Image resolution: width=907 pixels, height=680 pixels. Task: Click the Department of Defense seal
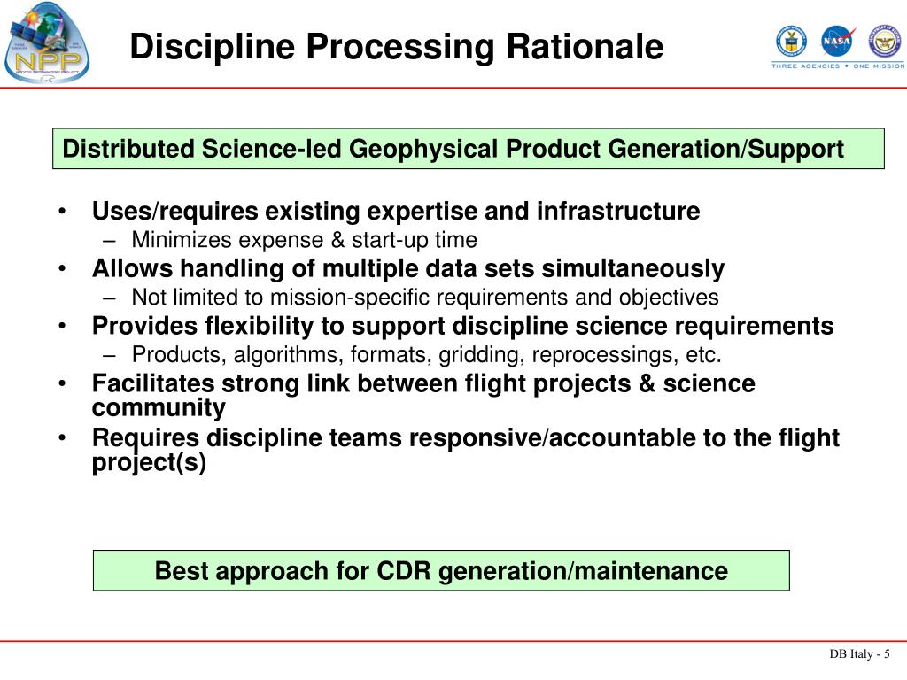885,41
